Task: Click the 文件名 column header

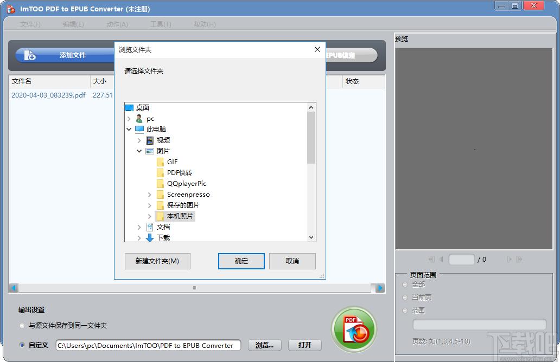Action: [49, 81]
